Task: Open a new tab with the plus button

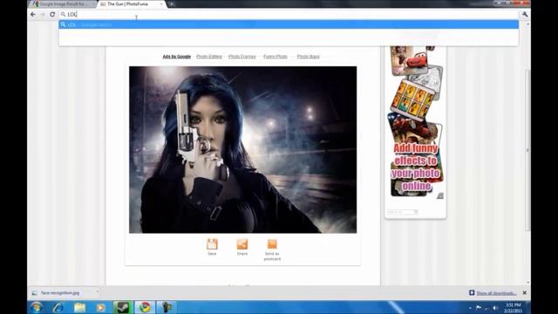Action: tap(172, 3)
